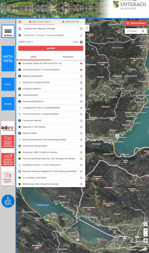Image resolution: width=149 pixels, height=253 pixels.
Task: Zoom in on the map
Action: (146, 230)
